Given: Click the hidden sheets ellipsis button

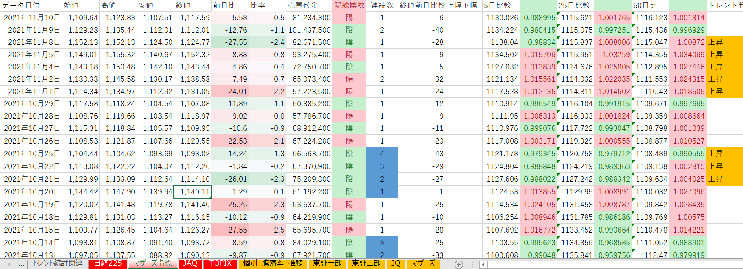Looking at the screenshot, I should tap(21, 264).
